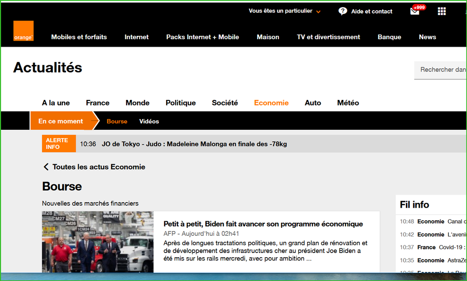Viewport: 467px width, 281px height.
Task: Open the Biden programme économique headline
Action: click(263, 224)
